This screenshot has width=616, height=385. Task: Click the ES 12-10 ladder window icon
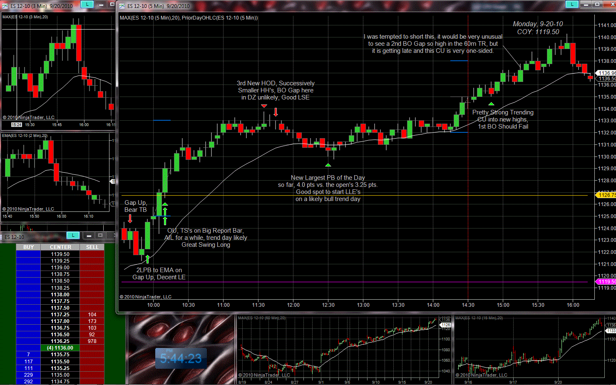pyautogui.click(x=2, y=237)
